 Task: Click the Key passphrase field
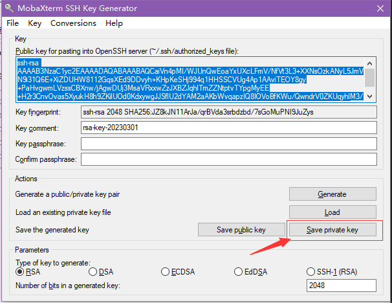pyautogui.click(x=229, y=144)
